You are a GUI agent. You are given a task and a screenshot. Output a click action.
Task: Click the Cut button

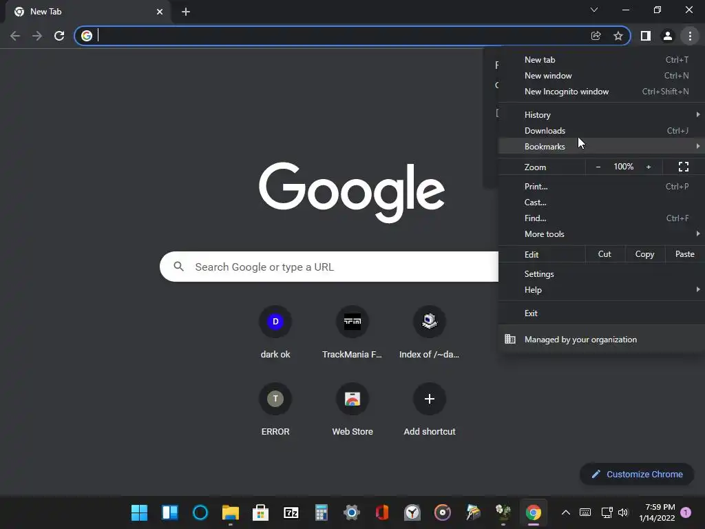click(604, 254)
